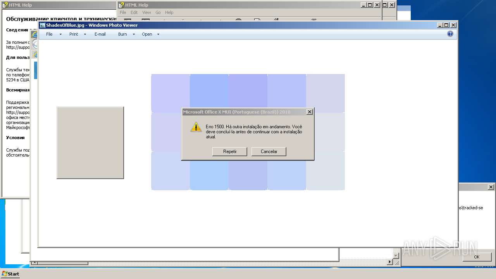Click the center periwinkle tile in the top row
The height and width of the screenshot is (279, 496).
pyautogui.click(x=248, y=93)
